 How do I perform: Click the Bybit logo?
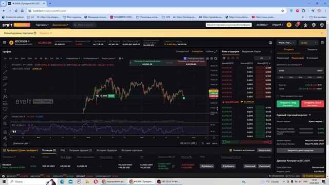(7, 25)
